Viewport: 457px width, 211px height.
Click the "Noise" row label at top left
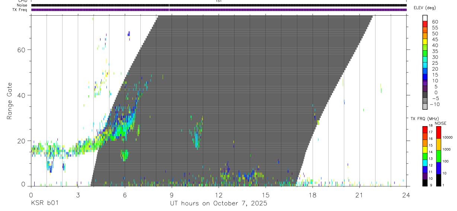tap(22, 5)
